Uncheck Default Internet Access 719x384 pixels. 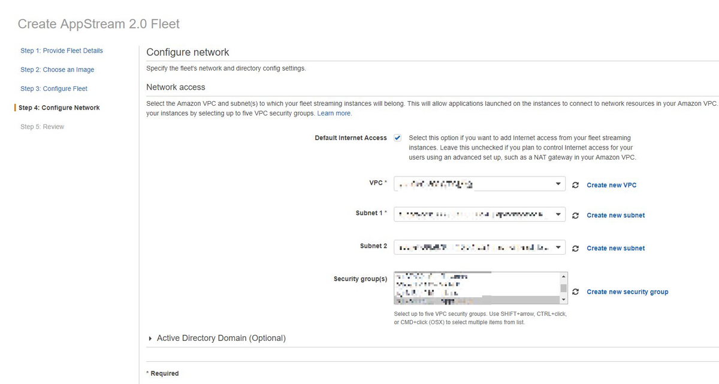click(x=397, y=138)
